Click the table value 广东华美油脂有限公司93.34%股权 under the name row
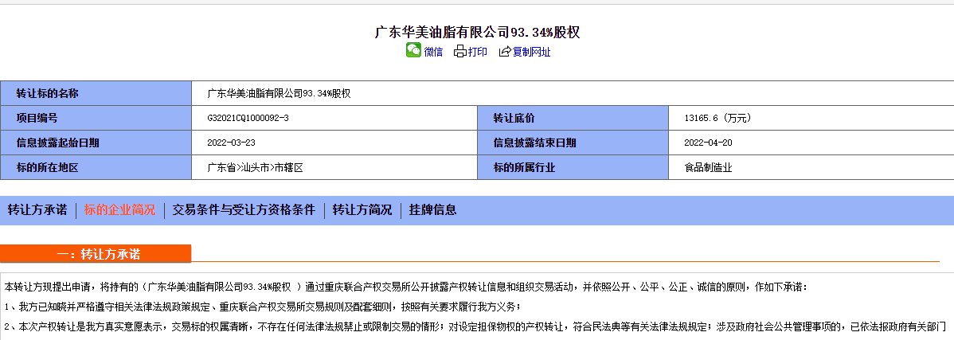The height and width of the screenshot is (340, 954). click(280, 94)
